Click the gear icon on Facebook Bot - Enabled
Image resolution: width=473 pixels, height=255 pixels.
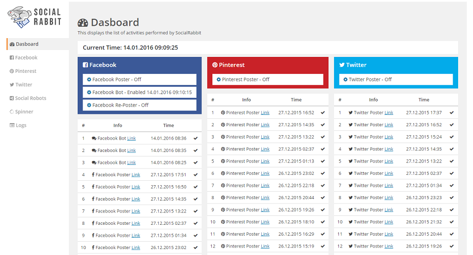click(x=89, y=92)
